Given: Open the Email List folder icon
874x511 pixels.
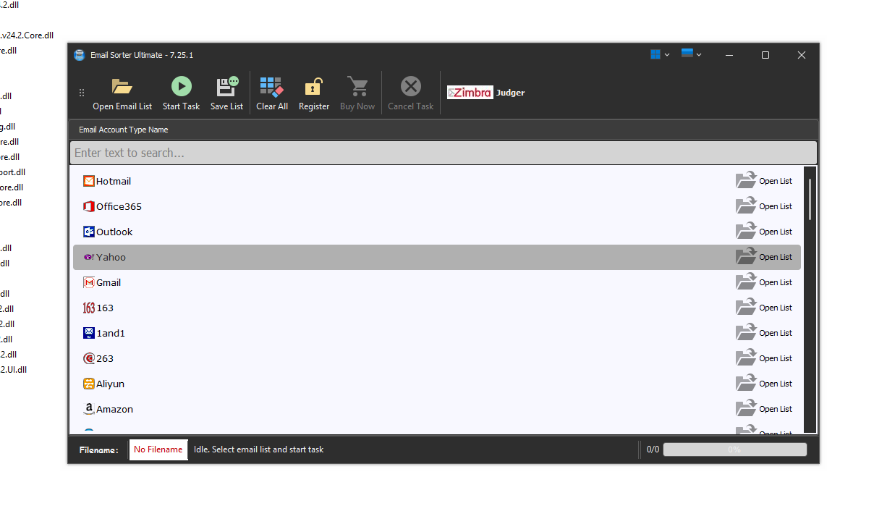Looking at the screenshot, I should 122,87.
